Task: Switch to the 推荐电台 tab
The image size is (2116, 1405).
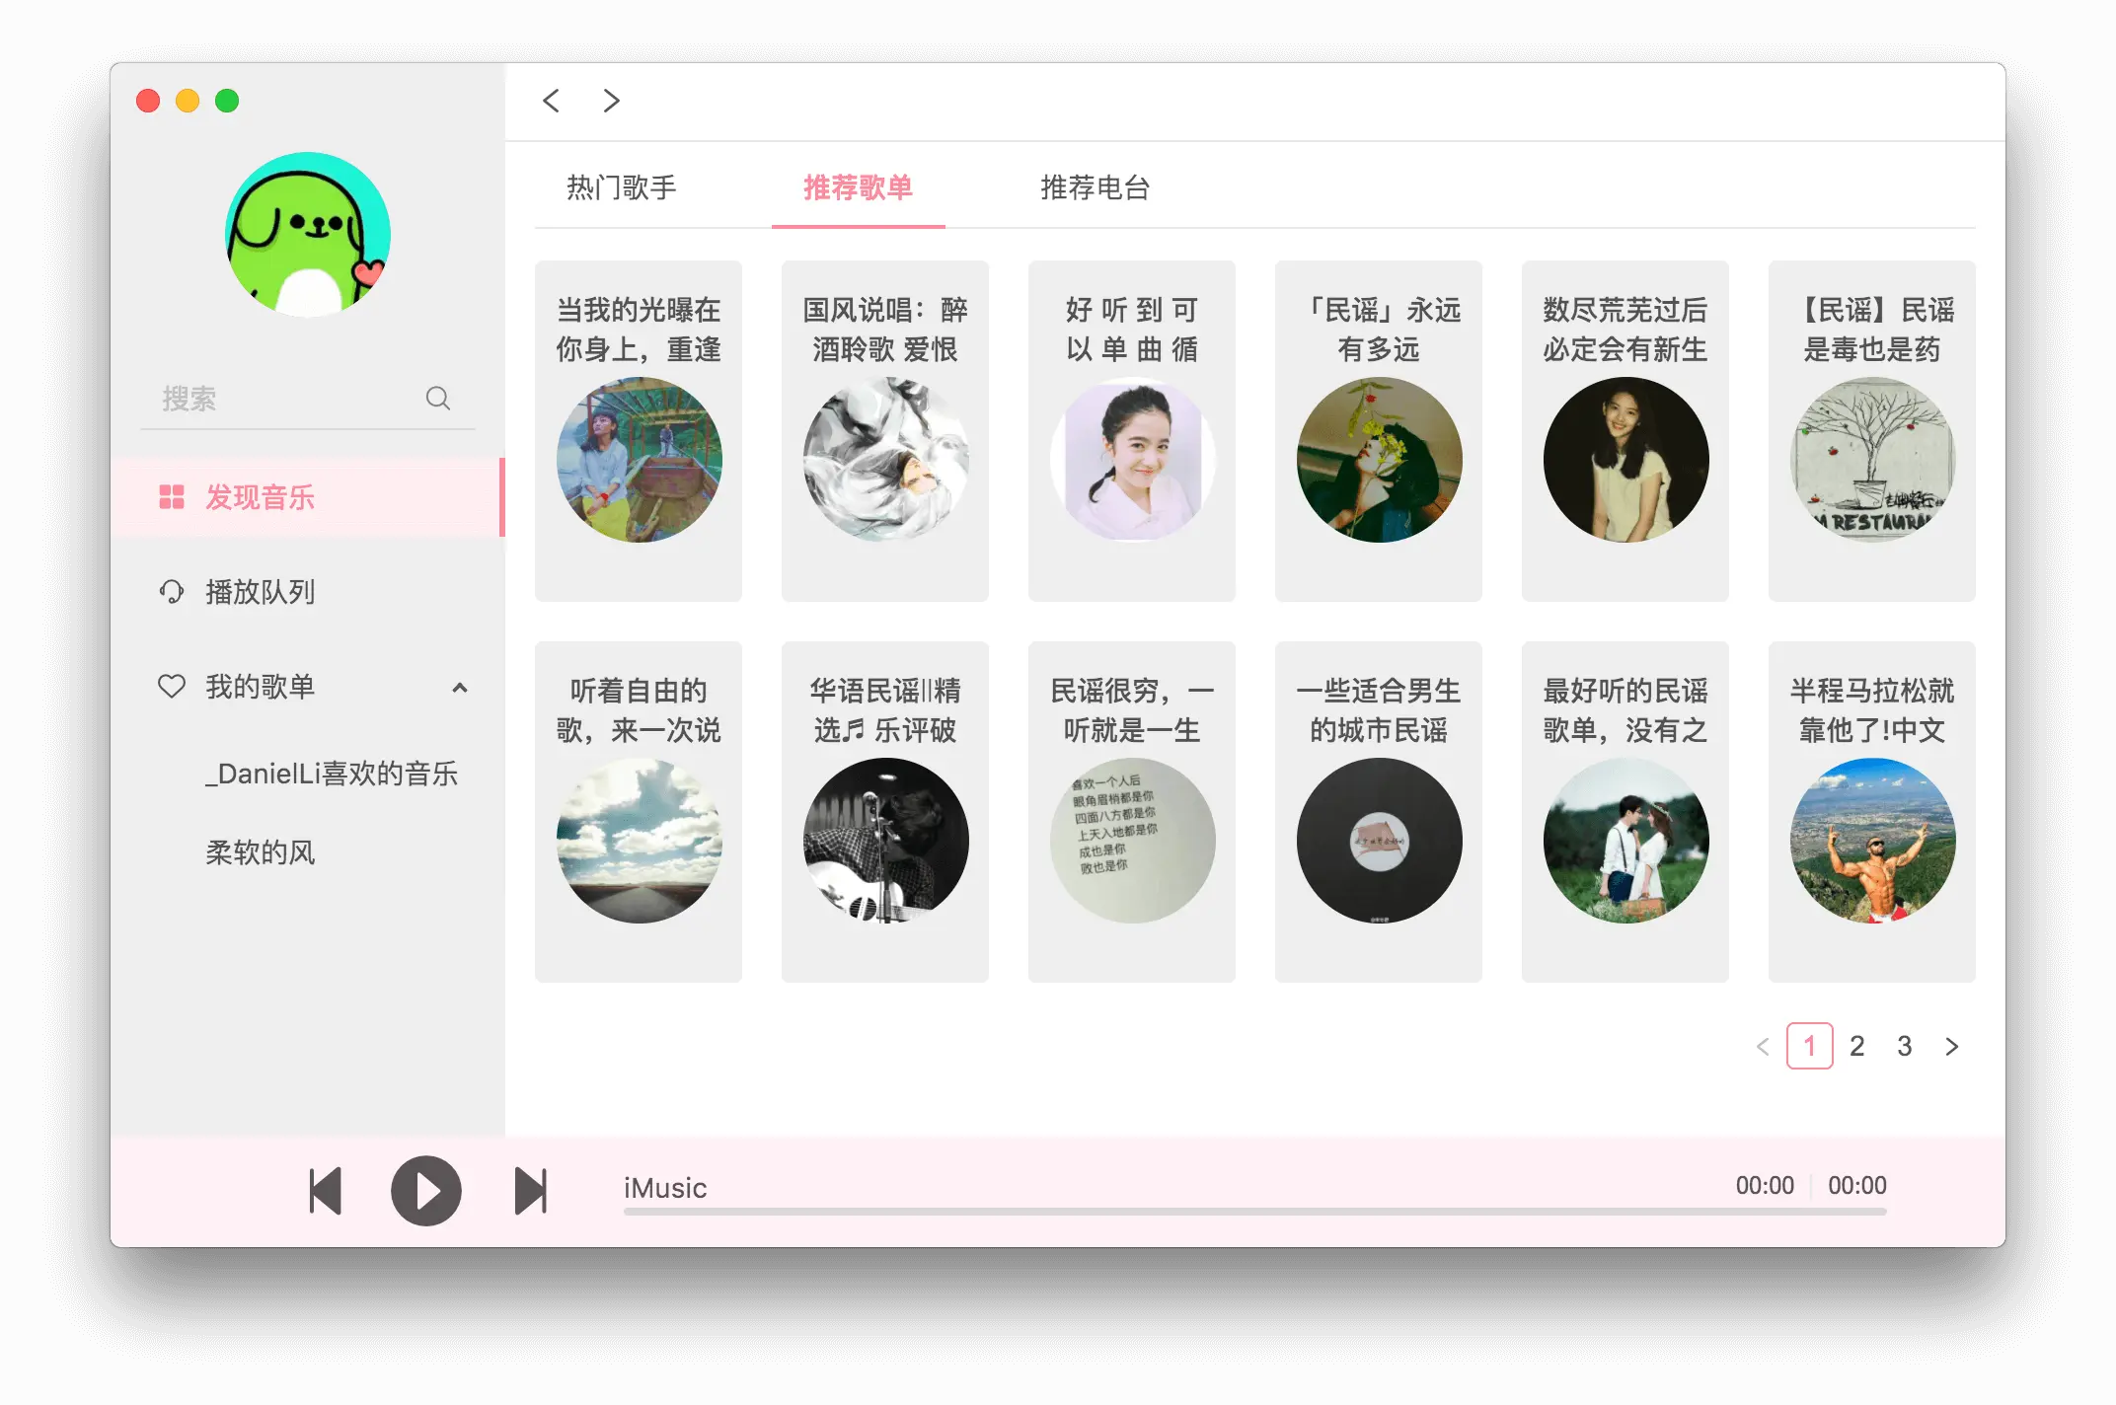Action: click(1096, 188)
